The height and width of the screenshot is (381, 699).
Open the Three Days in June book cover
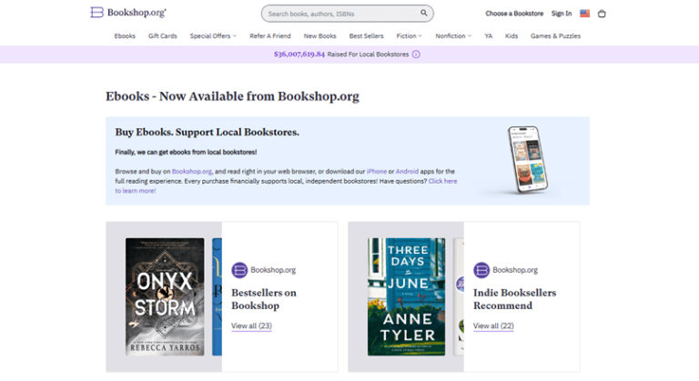[406, 296]
